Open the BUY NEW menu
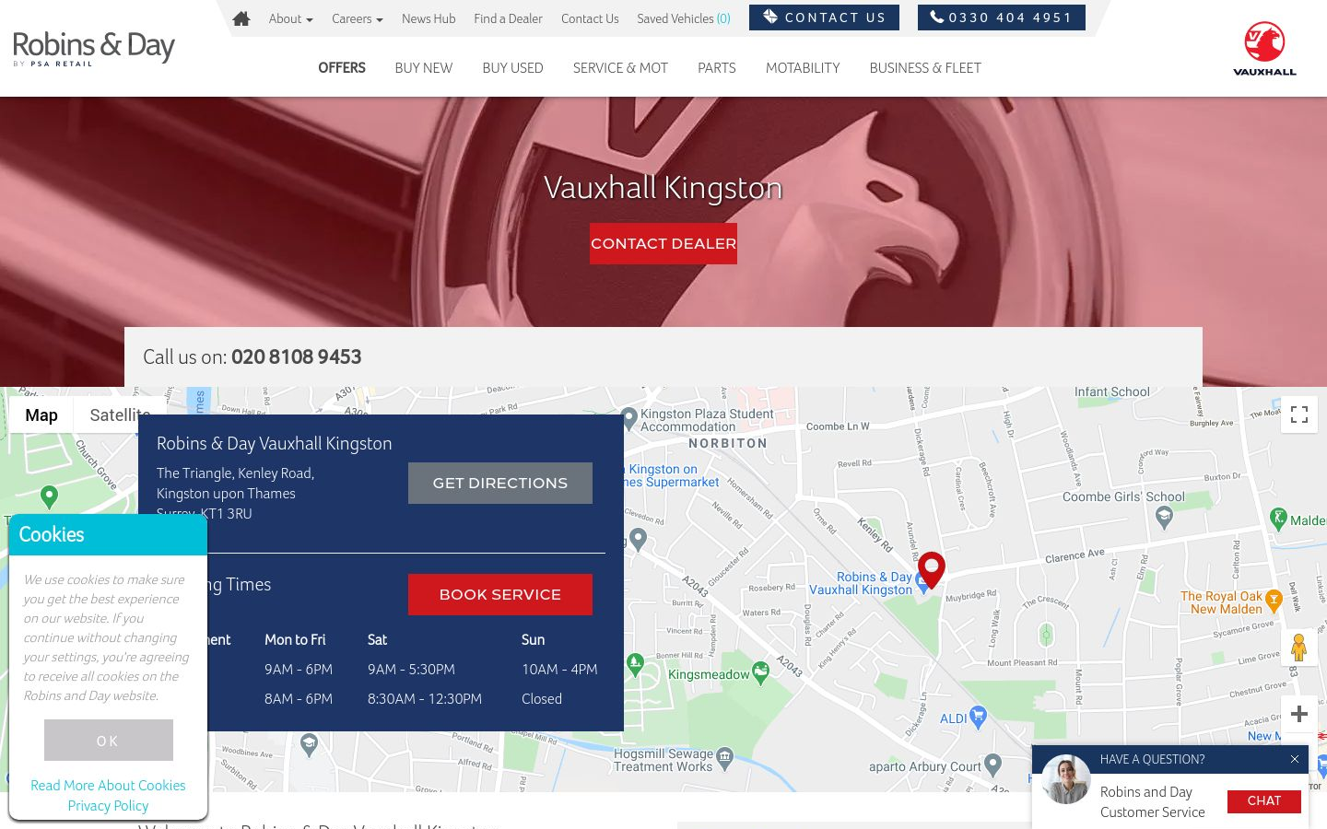The height and width of the screenshot is (829, 1327). point(424,68)
